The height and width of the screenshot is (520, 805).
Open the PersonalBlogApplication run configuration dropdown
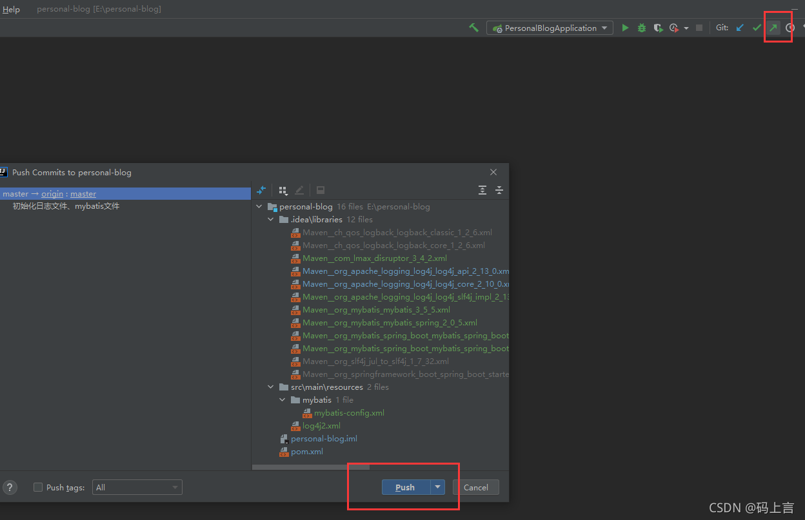550,28
